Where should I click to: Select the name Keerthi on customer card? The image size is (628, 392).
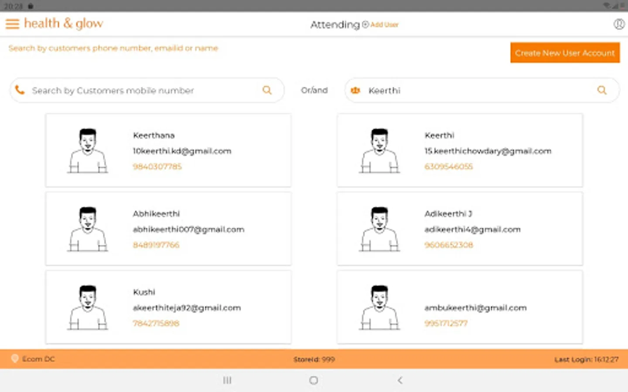440,135
